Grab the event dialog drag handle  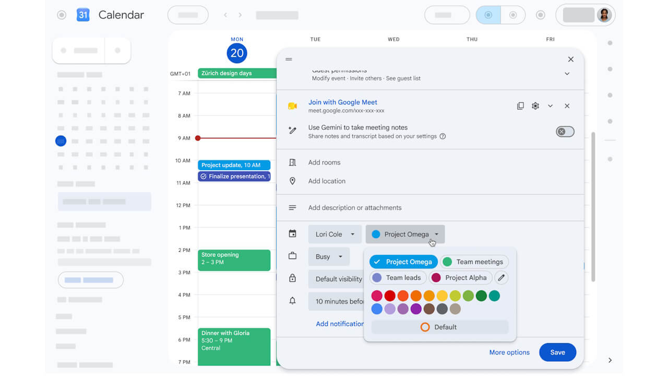coord(289,59)
